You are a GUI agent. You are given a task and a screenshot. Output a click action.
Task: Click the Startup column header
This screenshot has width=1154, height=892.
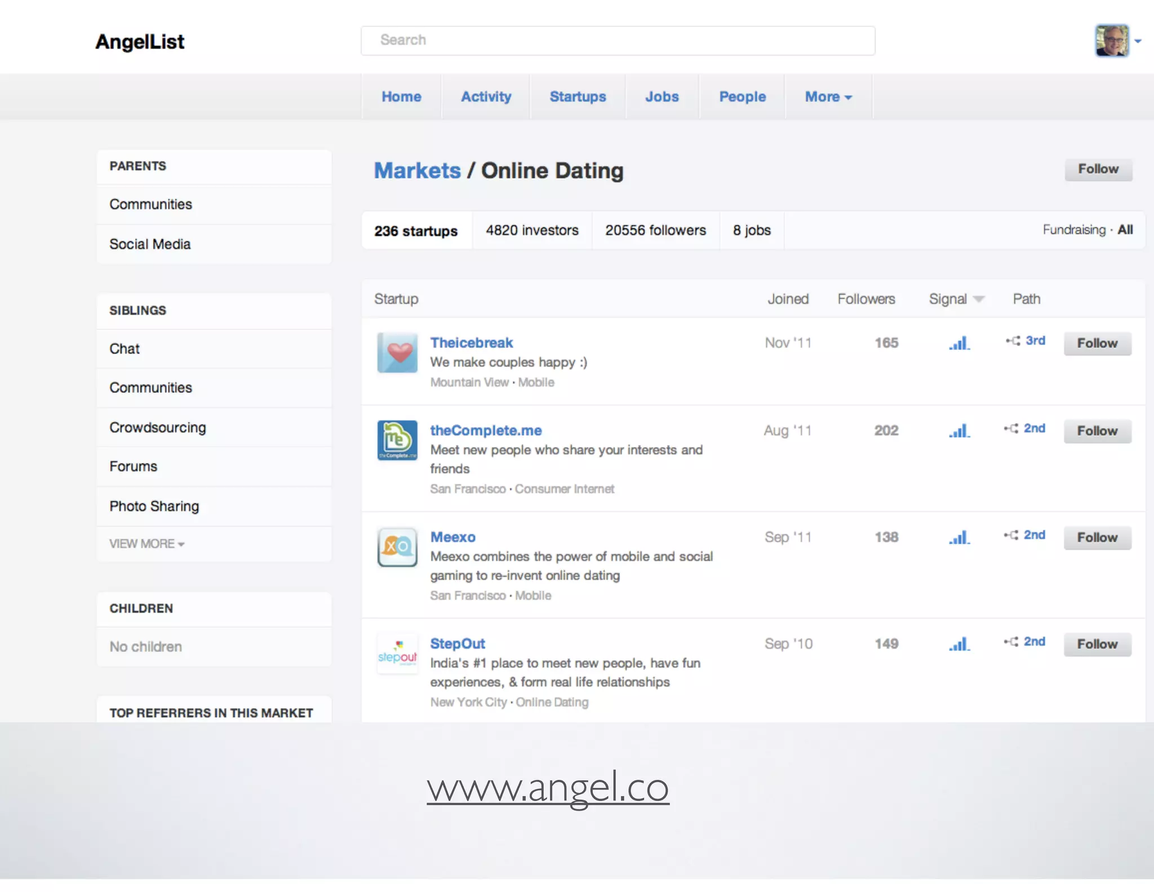396,299
